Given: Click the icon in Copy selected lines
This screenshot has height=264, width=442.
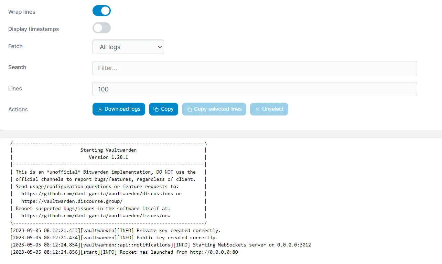Looking at the screenshot, I should click(x=189, y=109).
